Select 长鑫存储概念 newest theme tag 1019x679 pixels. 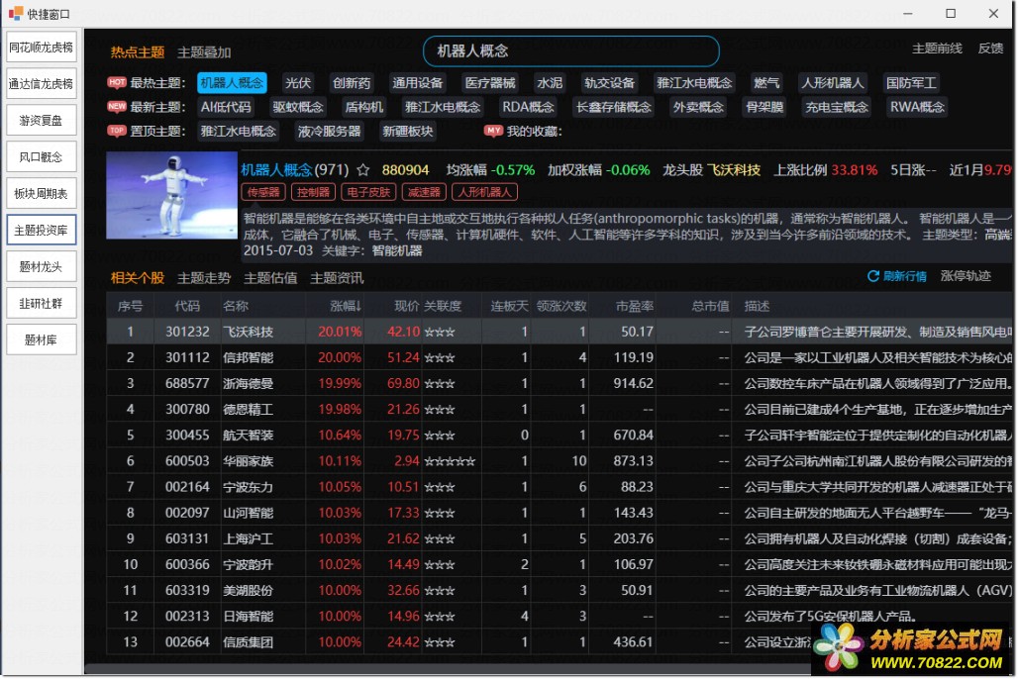click(x=614, y=107)
